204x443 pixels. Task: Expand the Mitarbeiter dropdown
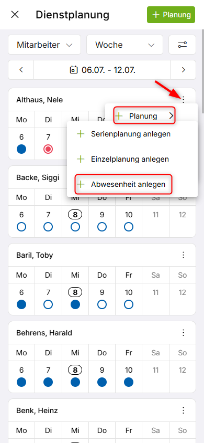click(x=44, y=45)
